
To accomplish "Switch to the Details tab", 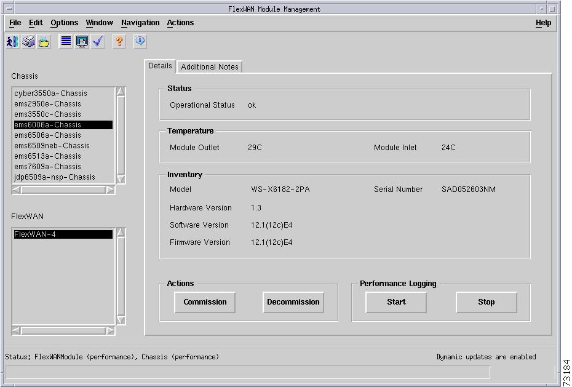I will pos(160,66).
